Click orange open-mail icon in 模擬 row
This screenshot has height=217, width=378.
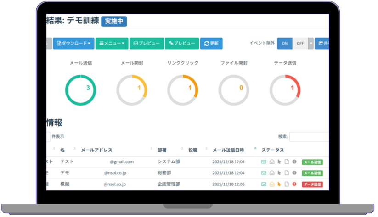pyautogui.click(x=271, y=184)
